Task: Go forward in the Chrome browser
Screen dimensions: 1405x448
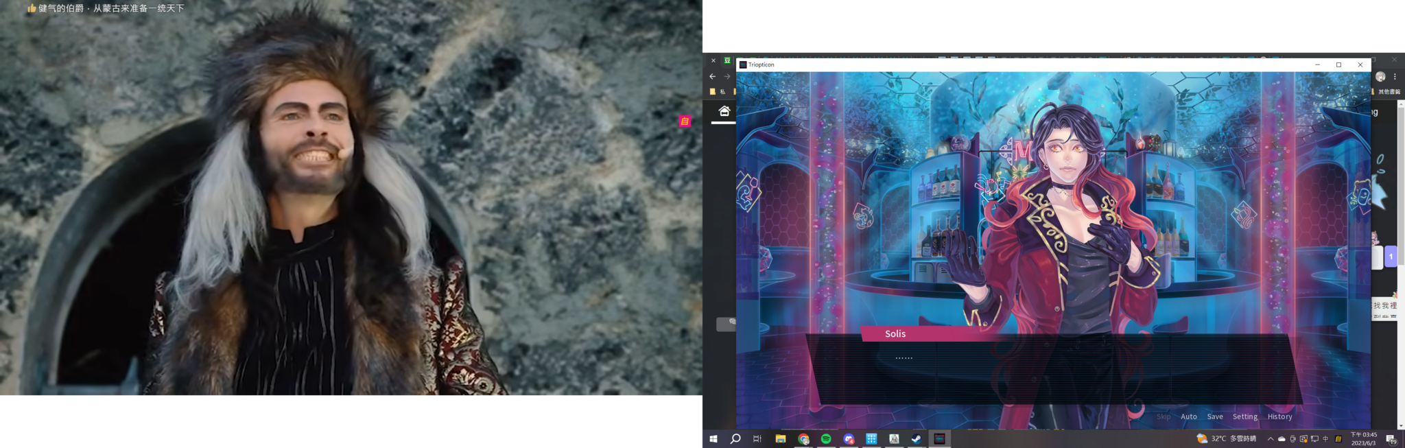Action: (x=727, y=77)
